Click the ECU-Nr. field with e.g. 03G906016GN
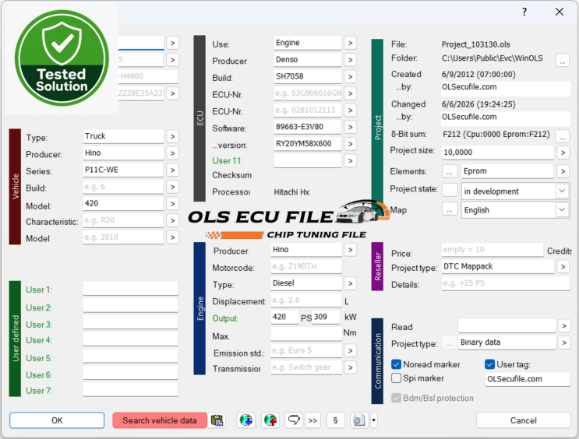 pos(307,93)
